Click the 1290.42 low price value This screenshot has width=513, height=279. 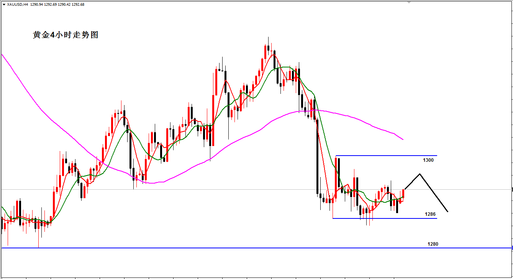64,5
